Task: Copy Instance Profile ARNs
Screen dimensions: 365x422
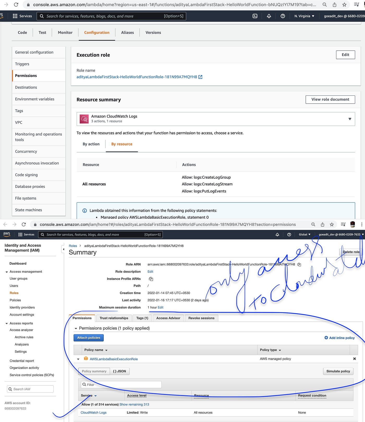Action: click(151, 279)
